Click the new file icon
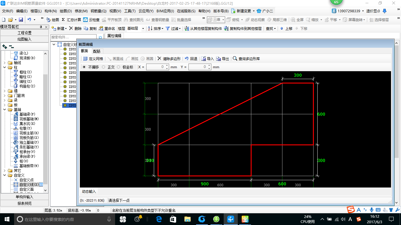Viewport: 401px width, 225px height. tap(4, 20)
